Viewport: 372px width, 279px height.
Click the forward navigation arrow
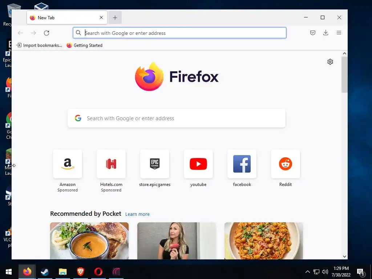point(33,33)
